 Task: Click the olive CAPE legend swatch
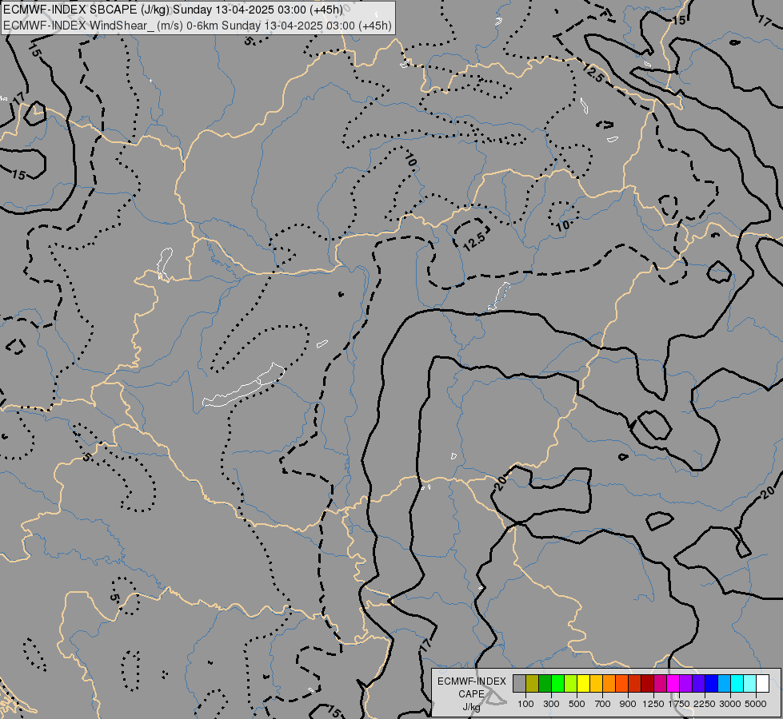pyautogui.click(x=533, y=683)
